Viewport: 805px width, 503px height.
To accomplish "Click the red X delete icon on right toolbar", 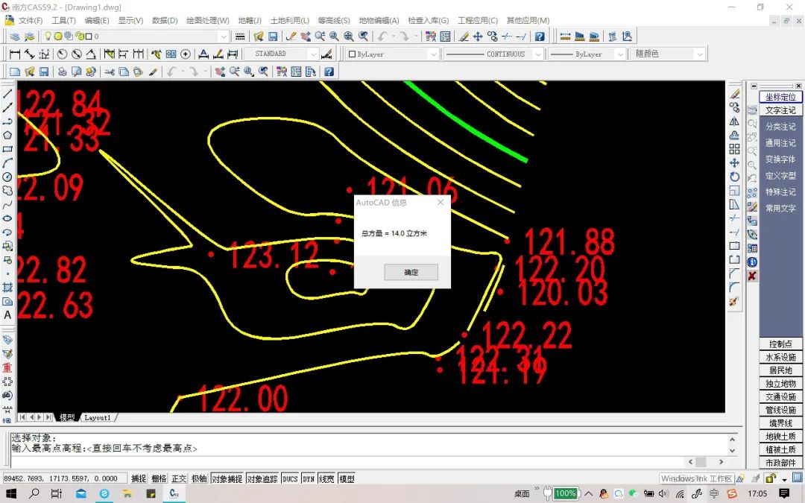I will point(752,276).
